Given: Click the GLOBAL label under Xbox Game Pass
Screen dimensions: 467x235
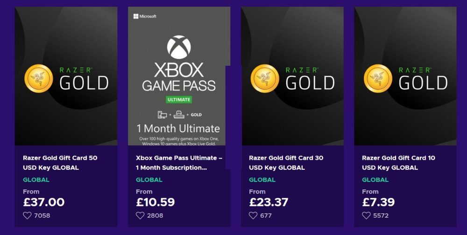Looking at the screenshot, I should tap(149, 180).
